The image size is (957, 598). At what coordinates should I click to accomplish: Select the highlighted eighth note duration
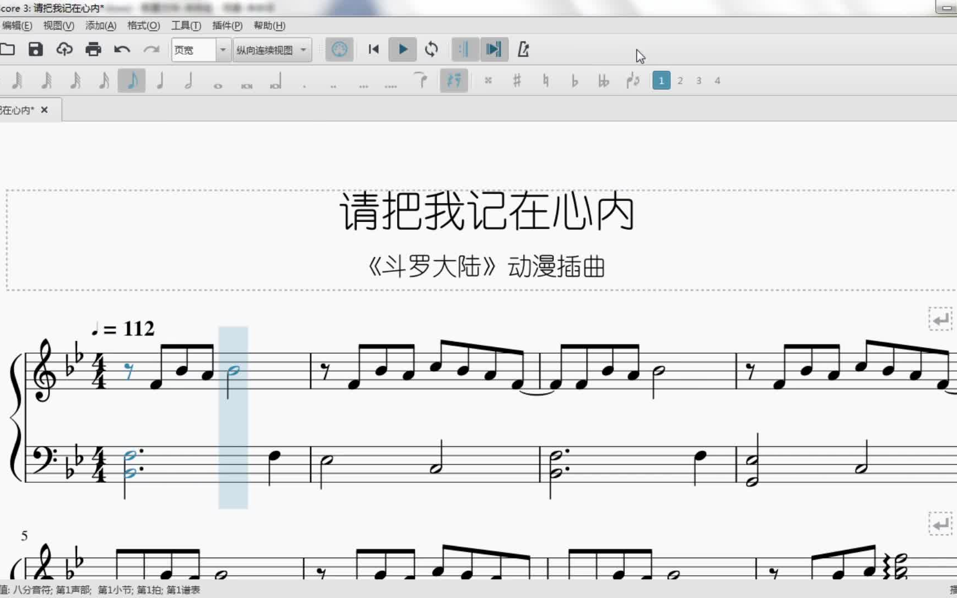point(132,81)
